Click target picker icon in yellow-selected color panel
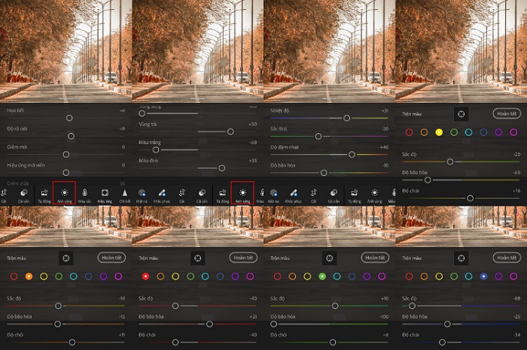Screen dimensions: 527x350 (461, 113)
